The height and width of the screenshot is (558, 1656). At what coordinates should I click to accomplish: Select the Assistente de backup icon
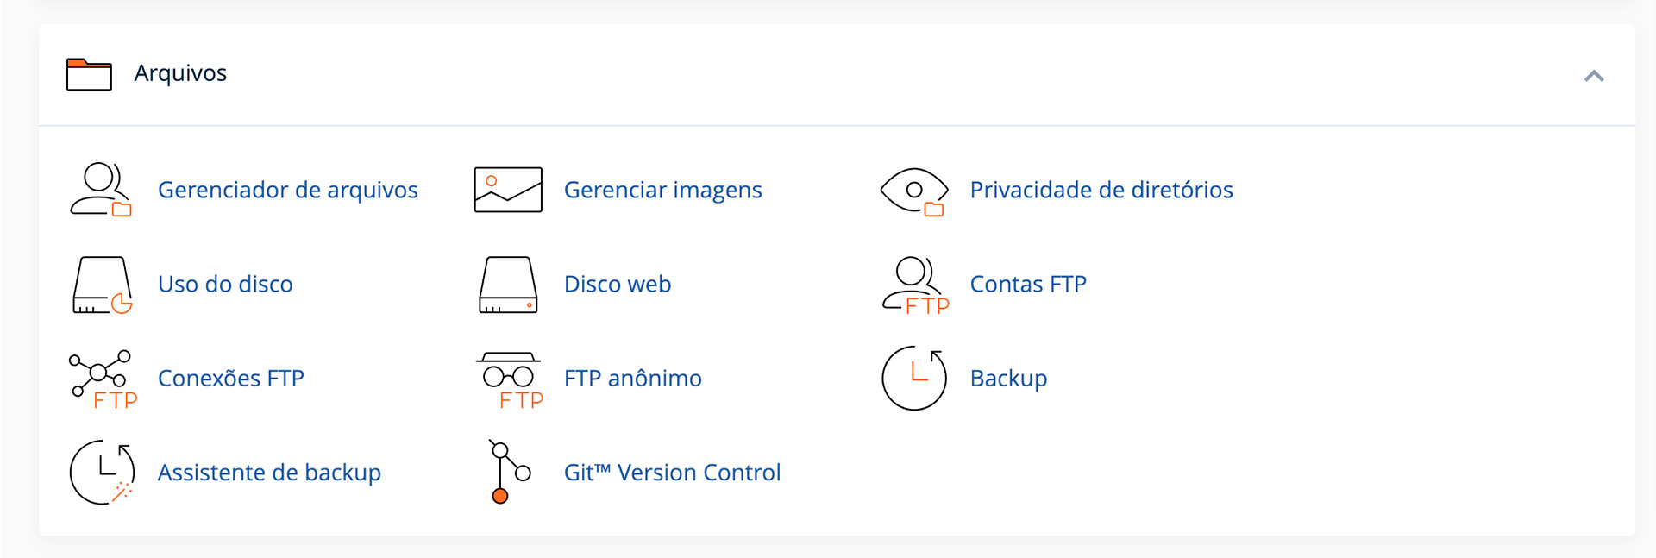pos(102,473)
